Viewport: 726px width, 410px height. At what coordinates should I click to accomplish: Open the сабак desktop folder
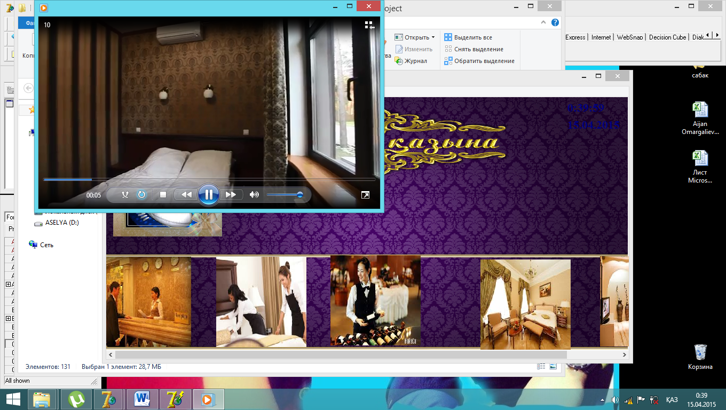pyautogui.click(x=700, y=71)
